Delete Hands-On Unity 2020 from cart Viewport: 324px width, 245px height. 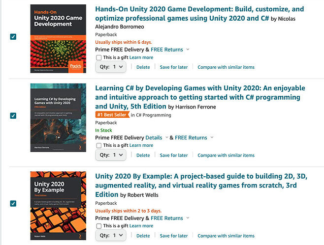(x=143, y=67)
